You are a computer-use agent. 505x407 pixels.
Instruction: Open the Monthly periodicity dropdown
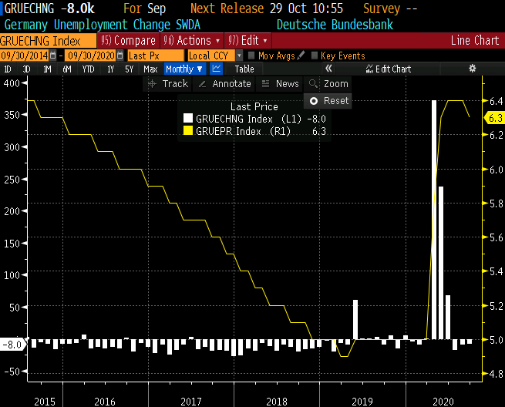[x=184, y=69]
